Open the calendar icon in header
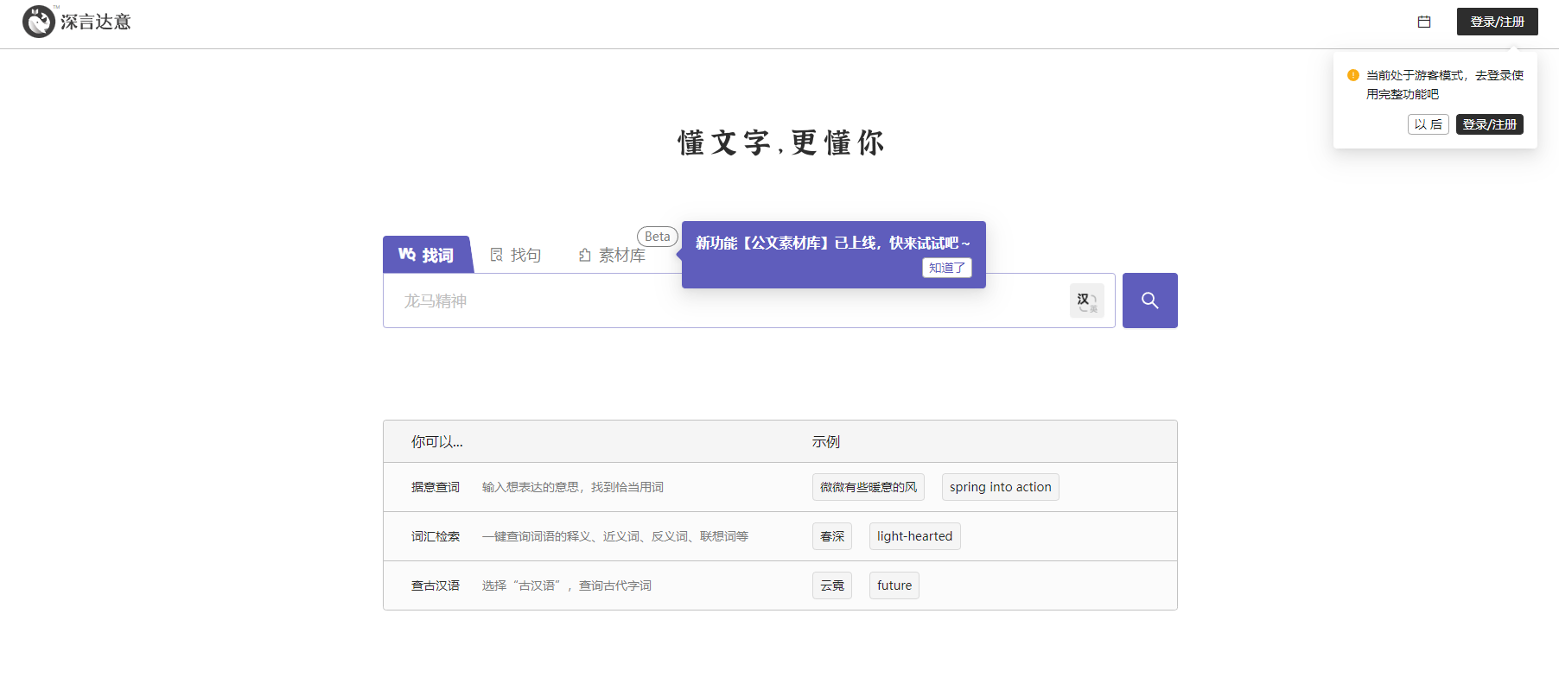The height and width of the screenshot is (677, 1559). click(1424, 22)
